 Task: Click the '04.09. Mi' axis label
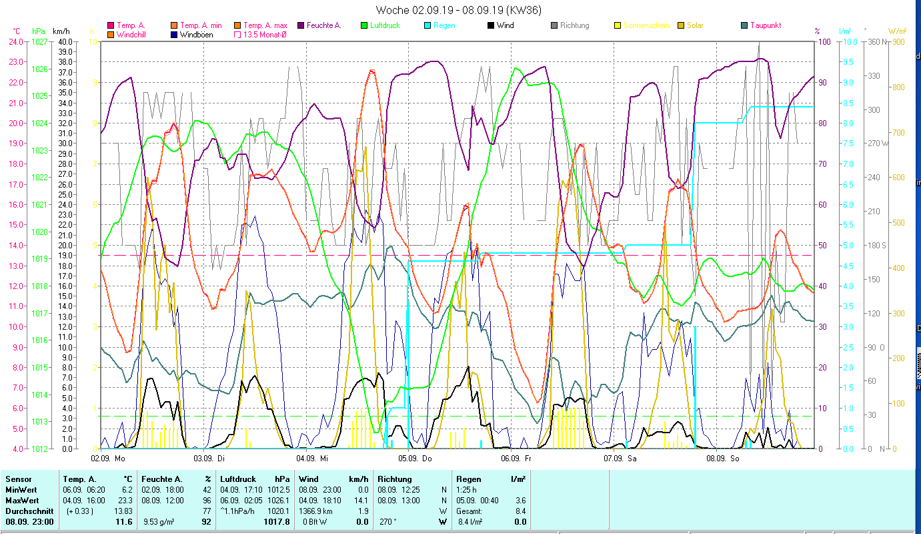click(312, 459)
